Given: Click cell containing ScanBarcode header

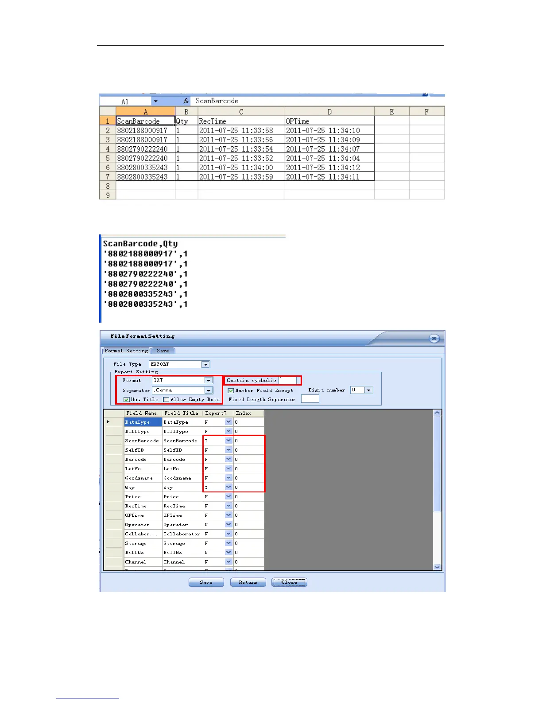Looking at the screenshot, I should 145,121.
